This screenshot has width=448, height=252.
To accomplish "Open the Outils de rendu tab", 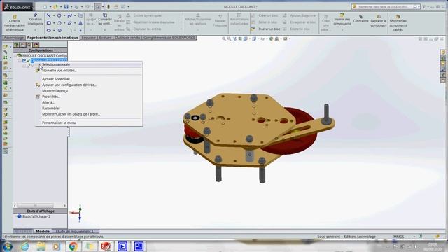I will coord(127,38).
